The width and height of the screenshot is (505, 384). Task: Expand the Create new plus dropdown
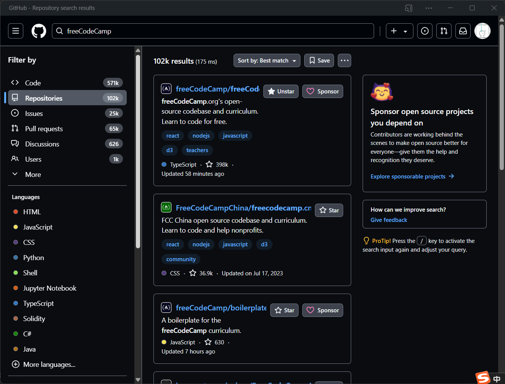coord(399,31)
